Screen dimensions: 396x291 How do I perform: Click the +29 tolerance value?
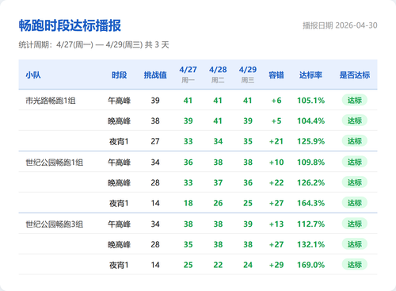[276, 265]
